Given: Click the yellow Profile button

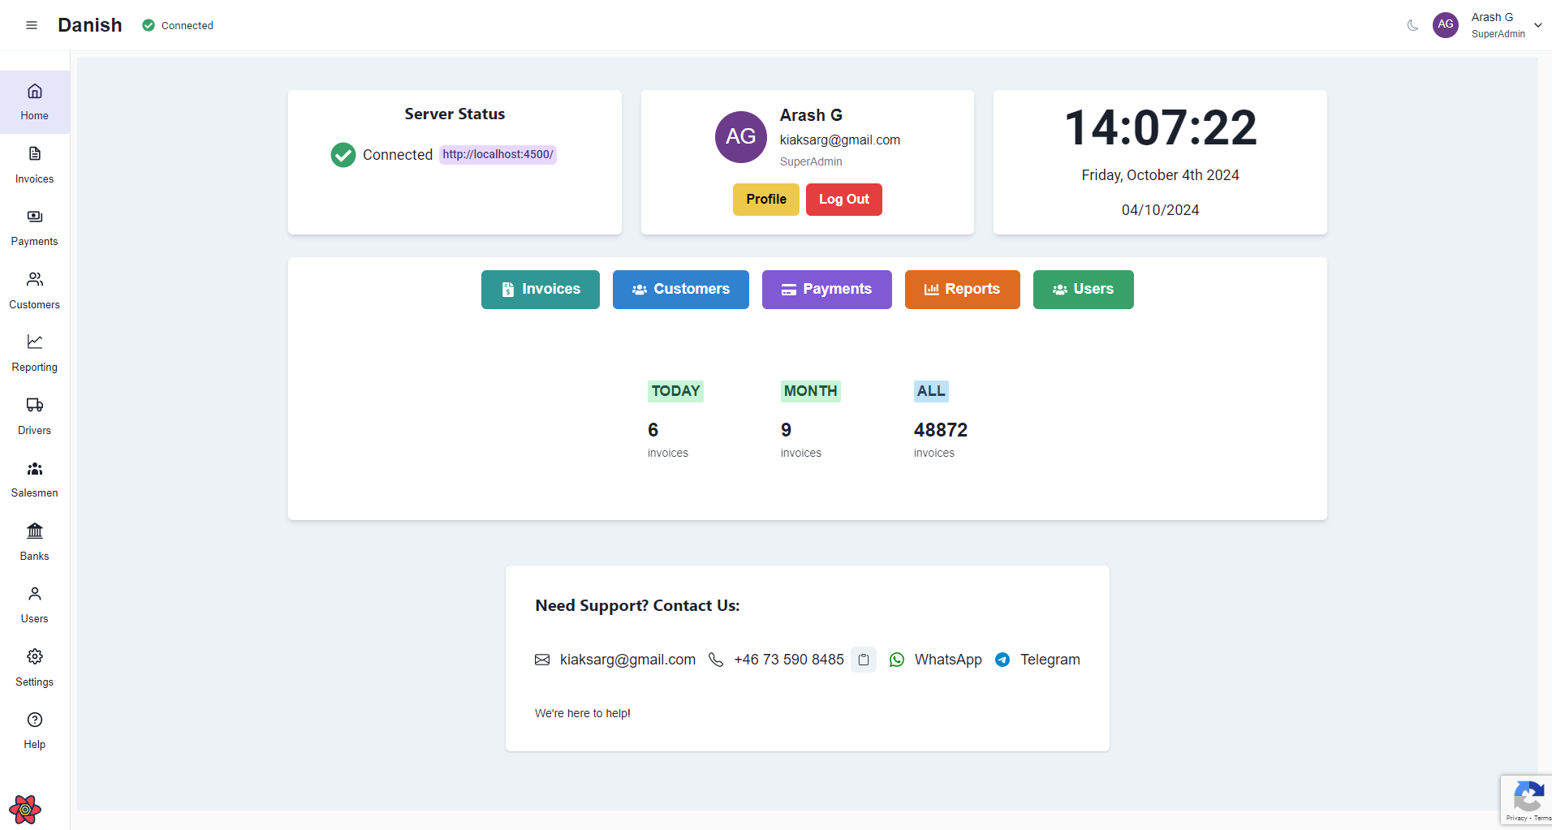Looking at the screenshot, I should point(766,200).
